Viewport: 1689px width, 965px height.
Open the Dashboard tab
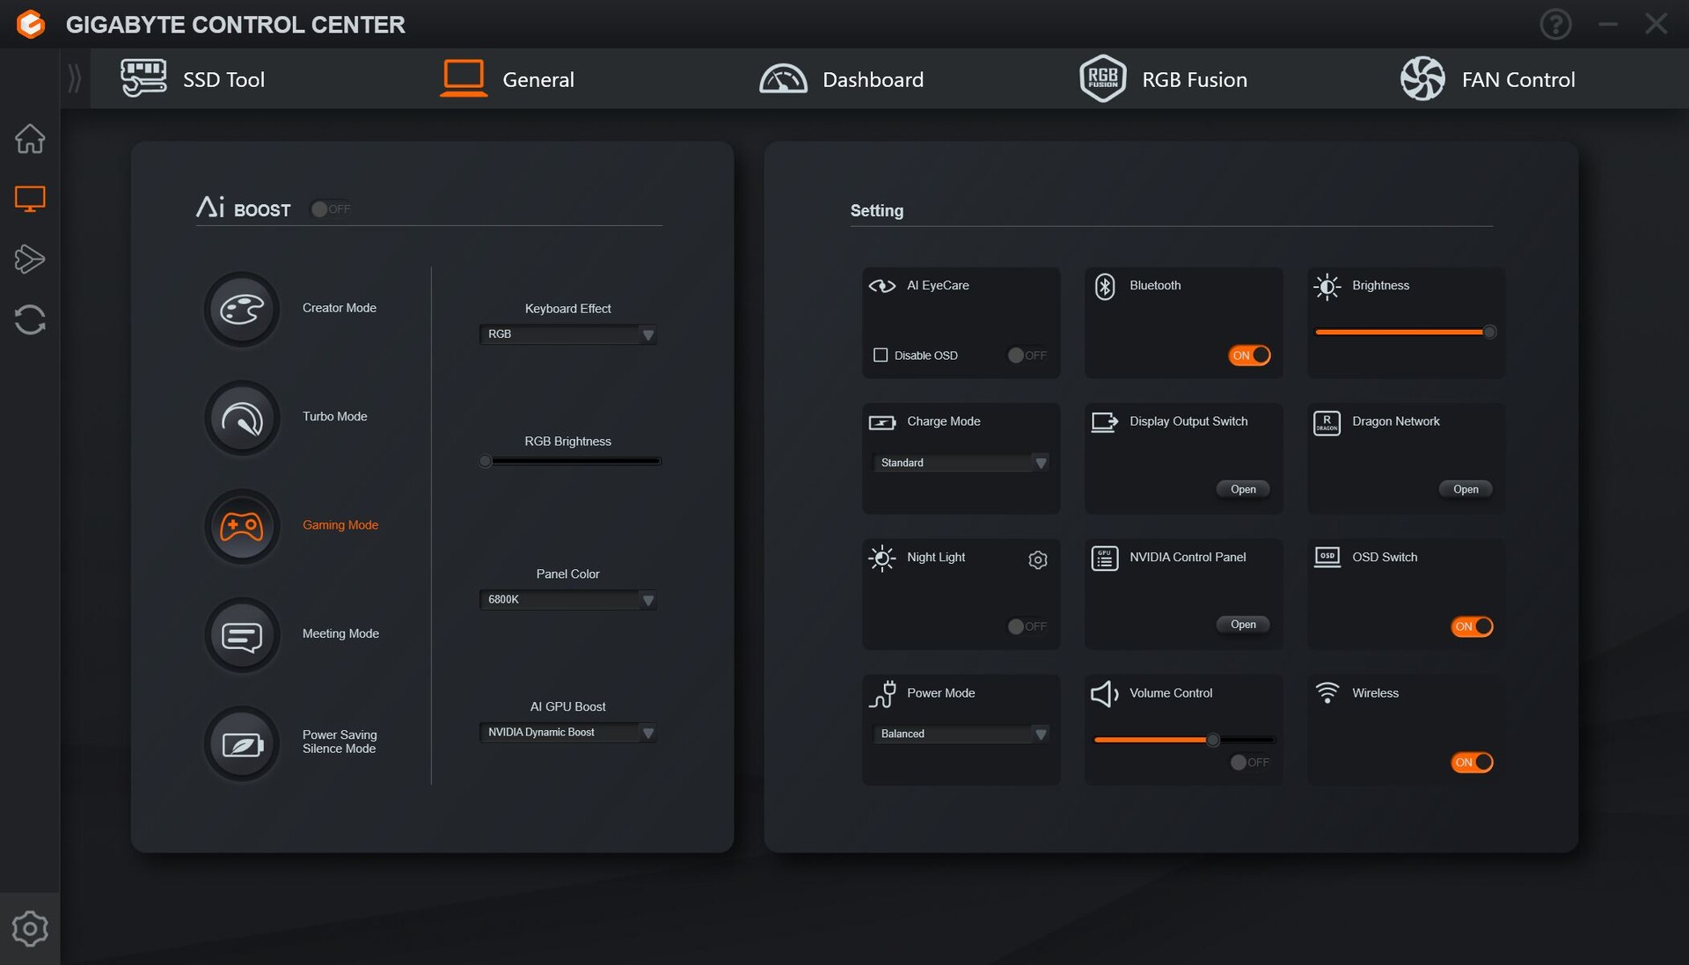841,79
